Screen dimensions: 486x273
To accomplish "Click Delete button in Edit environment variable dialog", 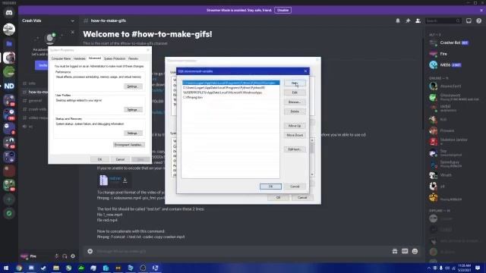I will pyautogui.click(x=295, y=111).
